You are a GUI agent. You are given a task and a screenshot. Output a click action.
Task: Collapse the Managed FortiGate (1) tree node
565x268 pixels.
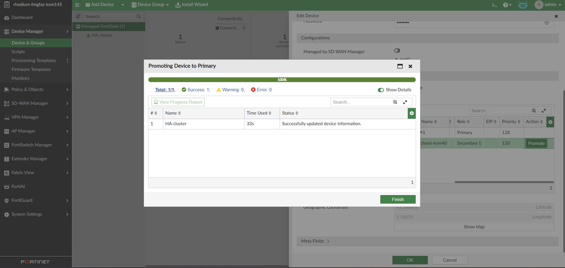click(78, 27)
